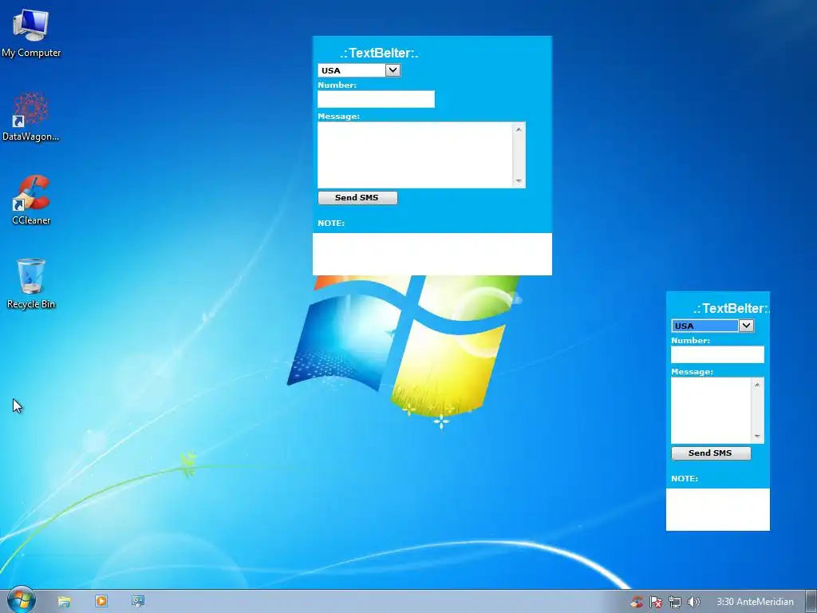
Task: Click message scrollbar down arrow, small TextBelter
Action: click(758, 437)
